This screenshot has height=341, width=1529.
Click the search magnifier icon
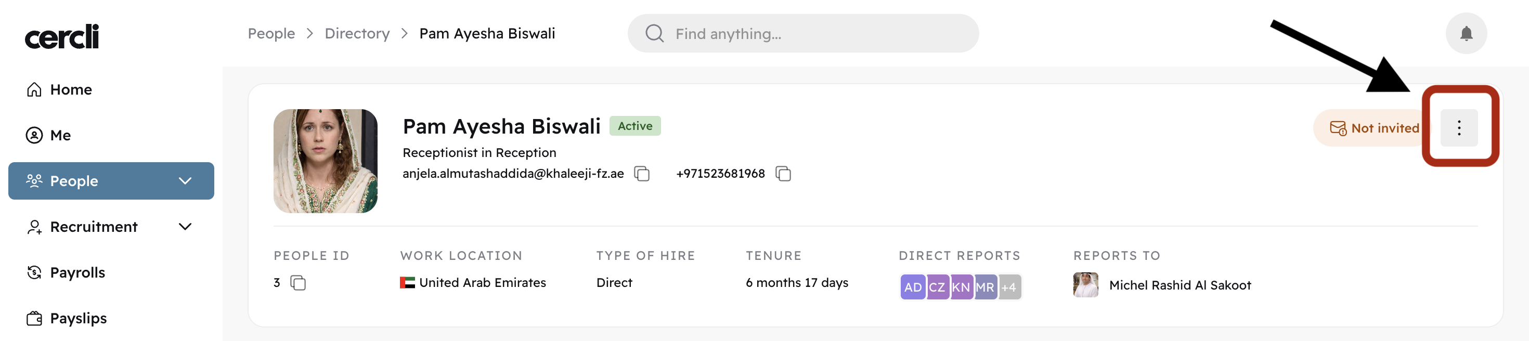coord(654,34)
